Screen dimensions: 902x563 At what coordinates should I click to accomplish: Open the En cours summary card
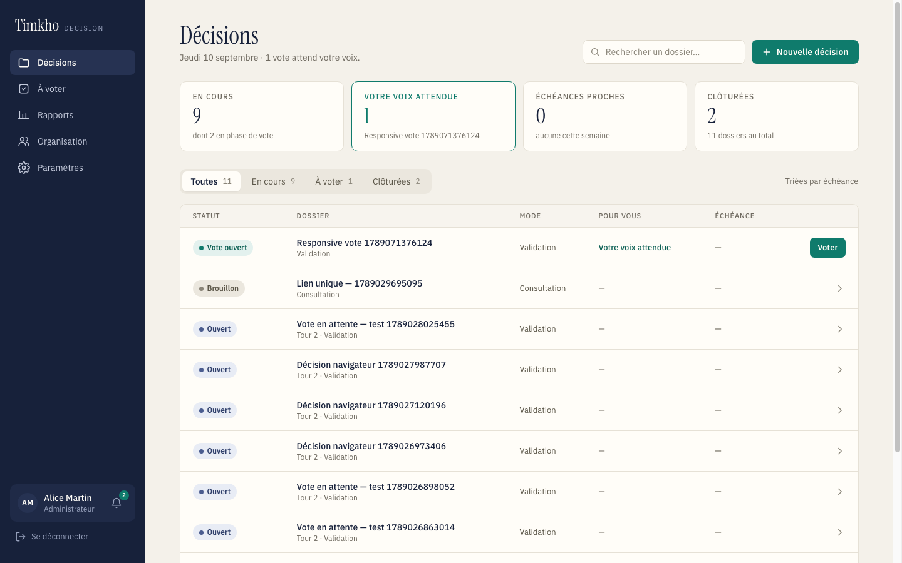tap(262, 116)
